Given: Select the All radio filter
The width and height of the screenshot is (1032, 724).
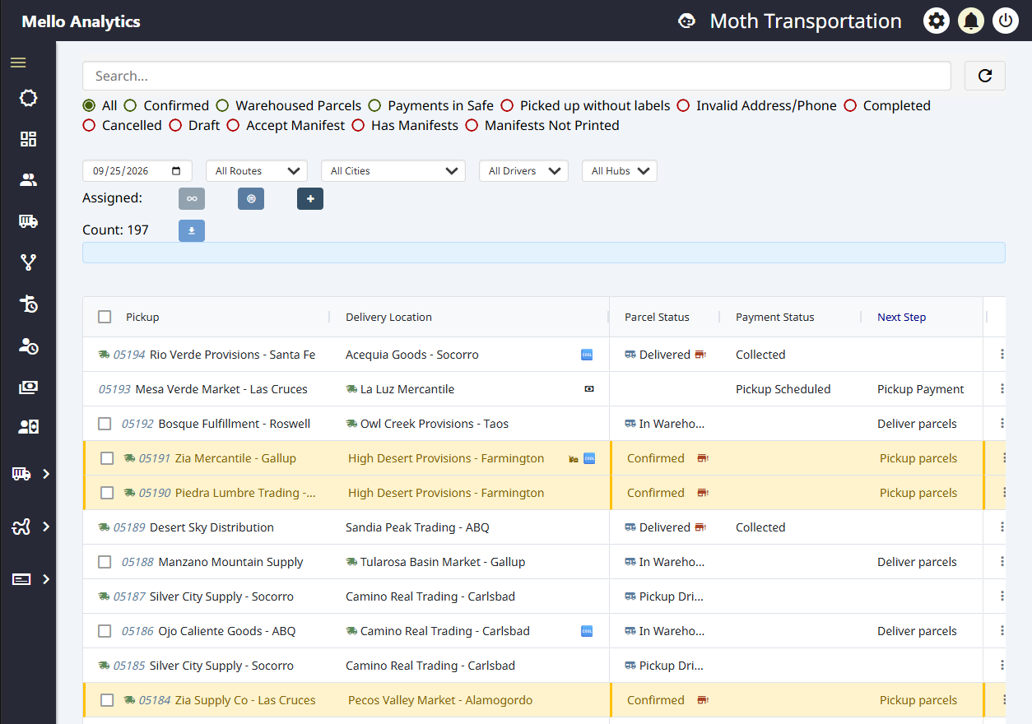Looking at the screenshot, I should click(x=89, y=105).
